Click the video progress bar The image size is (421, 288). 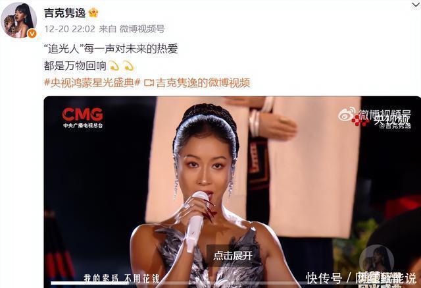232,283
